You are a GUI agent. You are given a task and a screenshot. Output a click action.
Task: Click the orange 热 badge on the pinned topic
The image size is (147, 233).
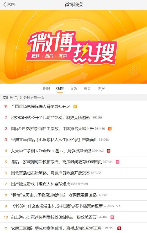click(x=75, y=107)
